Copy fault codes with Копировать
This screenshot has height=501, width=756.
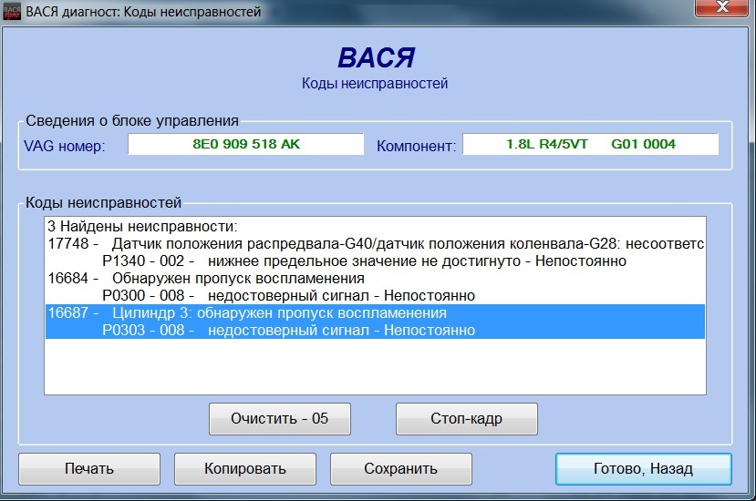[245, 469]
